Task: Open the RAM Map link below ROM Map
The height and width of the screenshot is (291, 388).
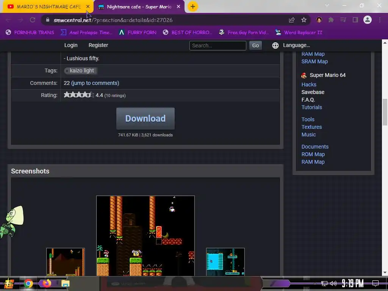Action: [313, 162]
